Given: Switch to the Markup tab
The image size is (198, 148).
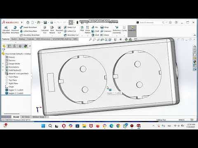Looking at the screenshot, I should [22, 39].
